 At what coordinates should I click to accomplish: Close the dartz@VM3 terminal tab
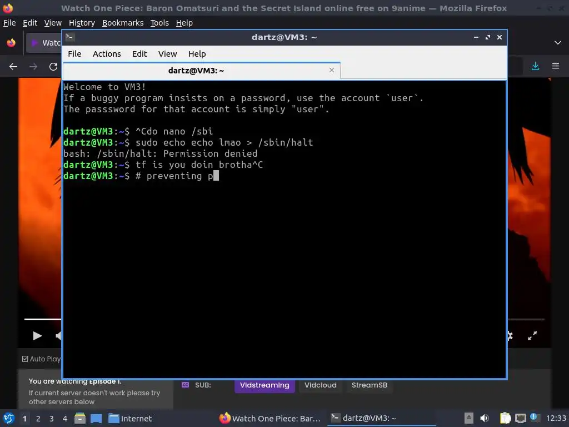[x=332, y=70]
